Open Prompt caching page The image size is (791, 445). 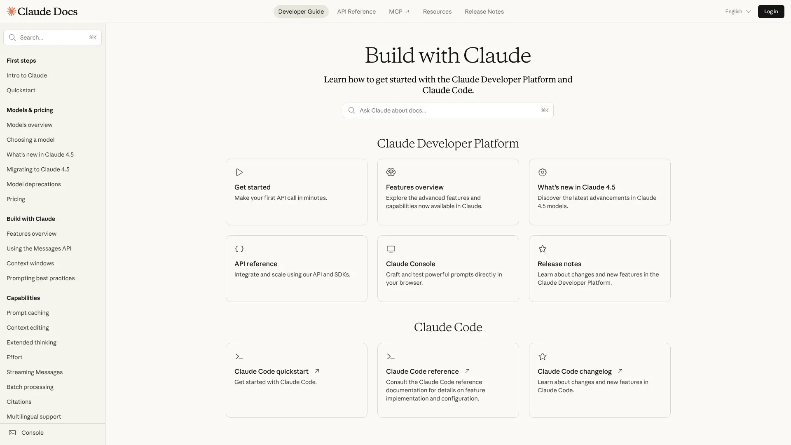(x=28, y=313)
